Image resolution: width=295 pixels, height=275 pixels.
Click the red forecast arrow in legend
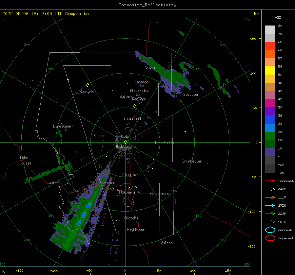[270, 181]
